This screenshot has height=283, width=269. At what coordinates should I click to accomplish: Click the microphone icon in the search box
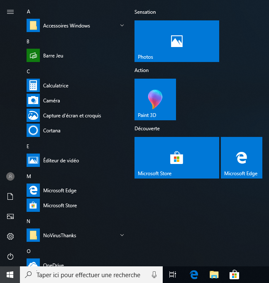pos(154,275)
